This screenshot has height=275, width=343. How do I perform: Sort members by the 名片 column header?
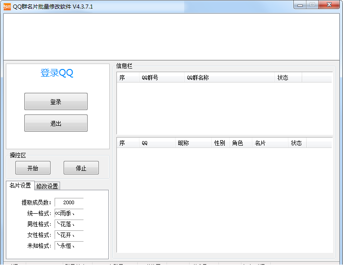click(x=270, y=143)
